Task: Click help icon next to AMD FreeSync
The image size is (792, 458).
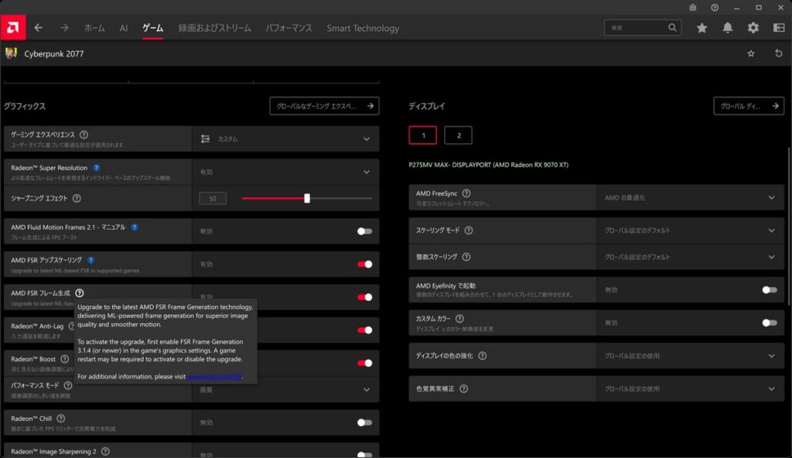Action: [466, 193]
